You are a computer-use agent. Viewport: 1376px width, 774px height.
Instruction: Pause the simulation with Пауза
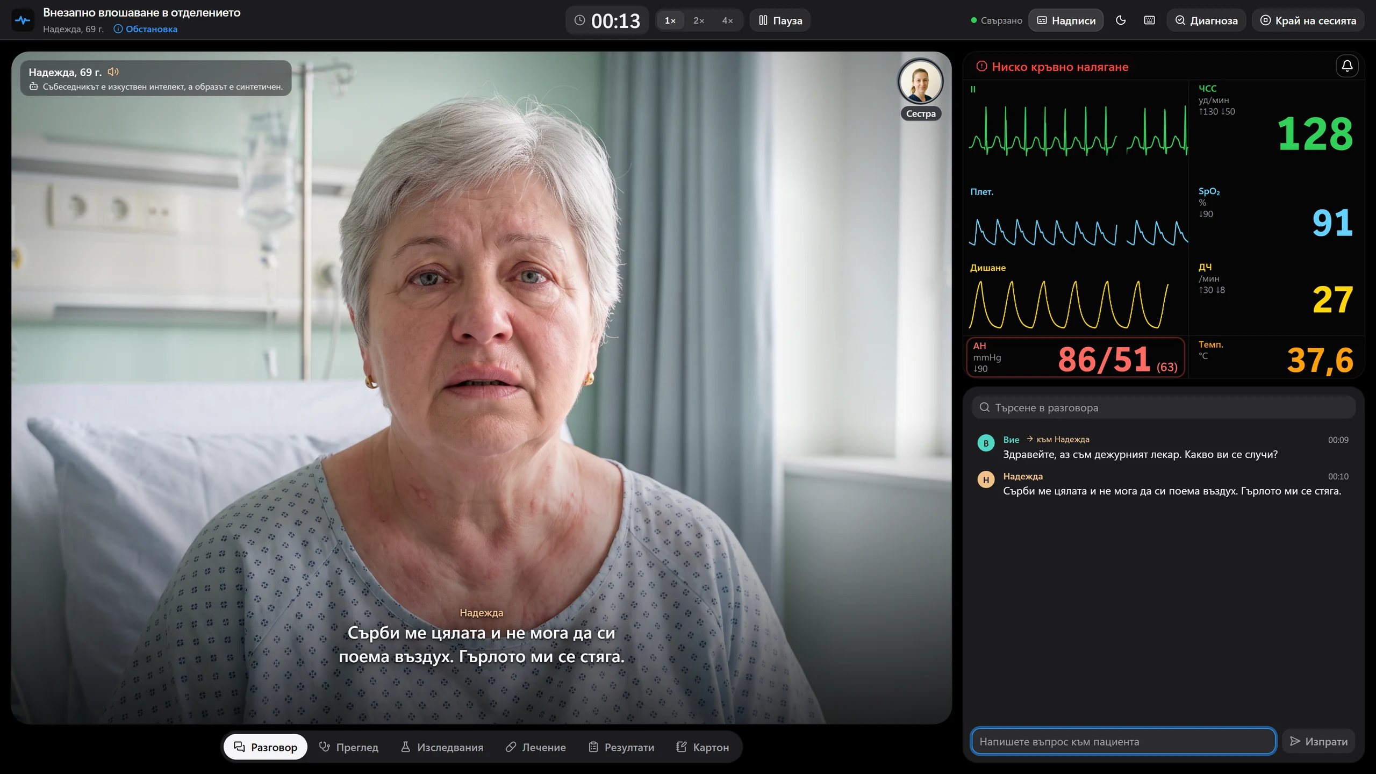(x=780, y=20)
